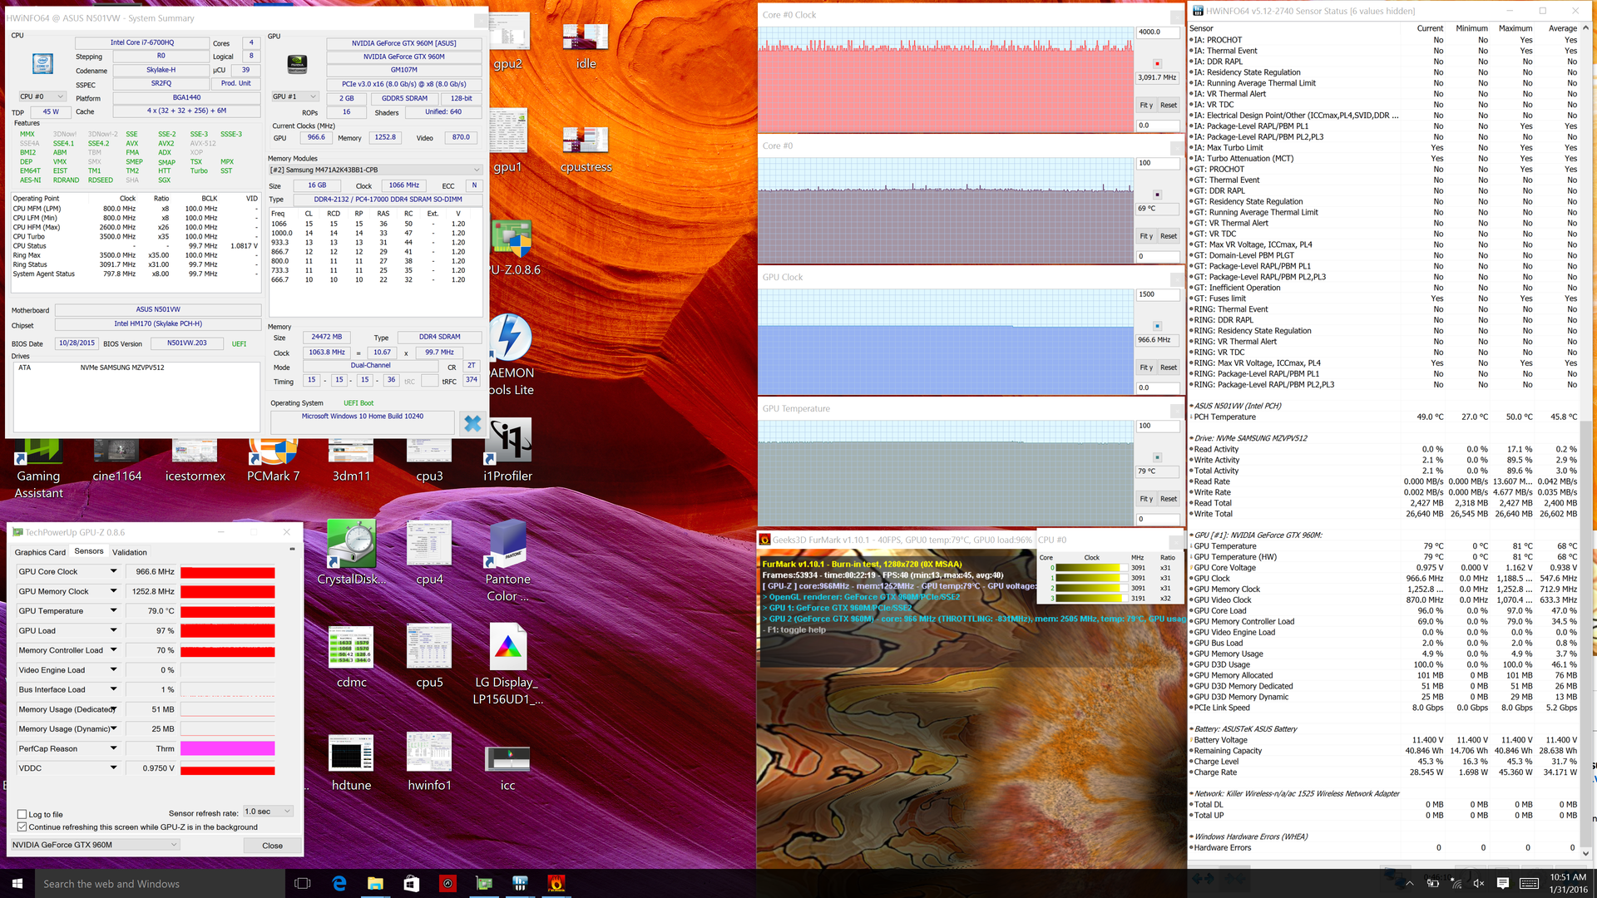This screenshot has height=898, width=1597.
Task: Open the GPU Temperature sensor dropdown arrow
Action: pyautogui.click(x=113, y=610)
